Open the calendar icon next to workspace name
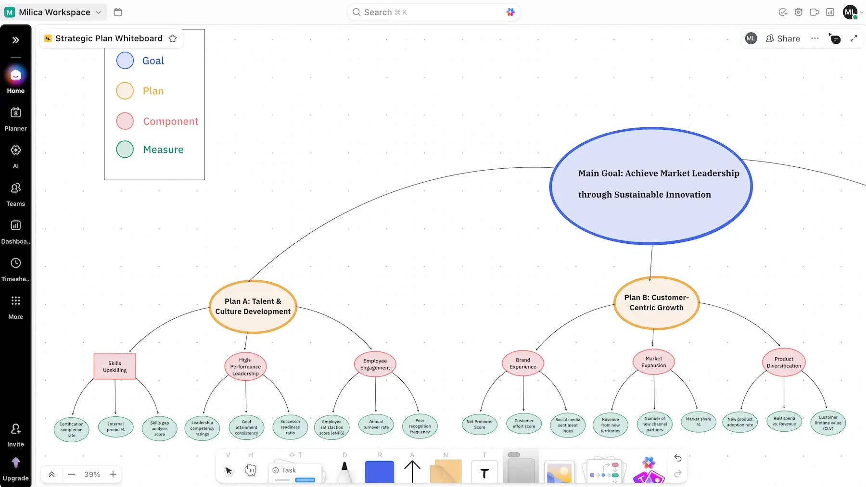Image resolution: width=866 pixels, height=487 pixels. tap(118, 12)
